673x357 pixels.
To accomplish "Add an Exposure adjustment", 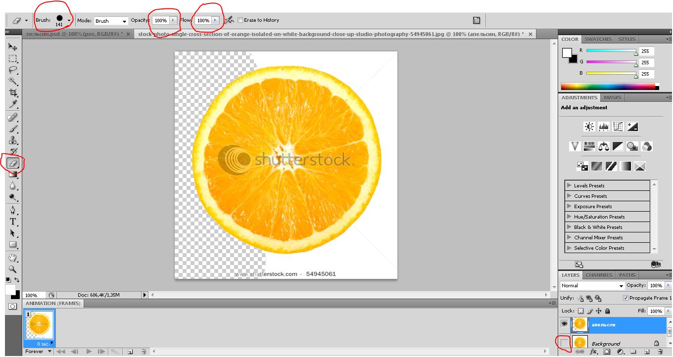I will point(632,127).
